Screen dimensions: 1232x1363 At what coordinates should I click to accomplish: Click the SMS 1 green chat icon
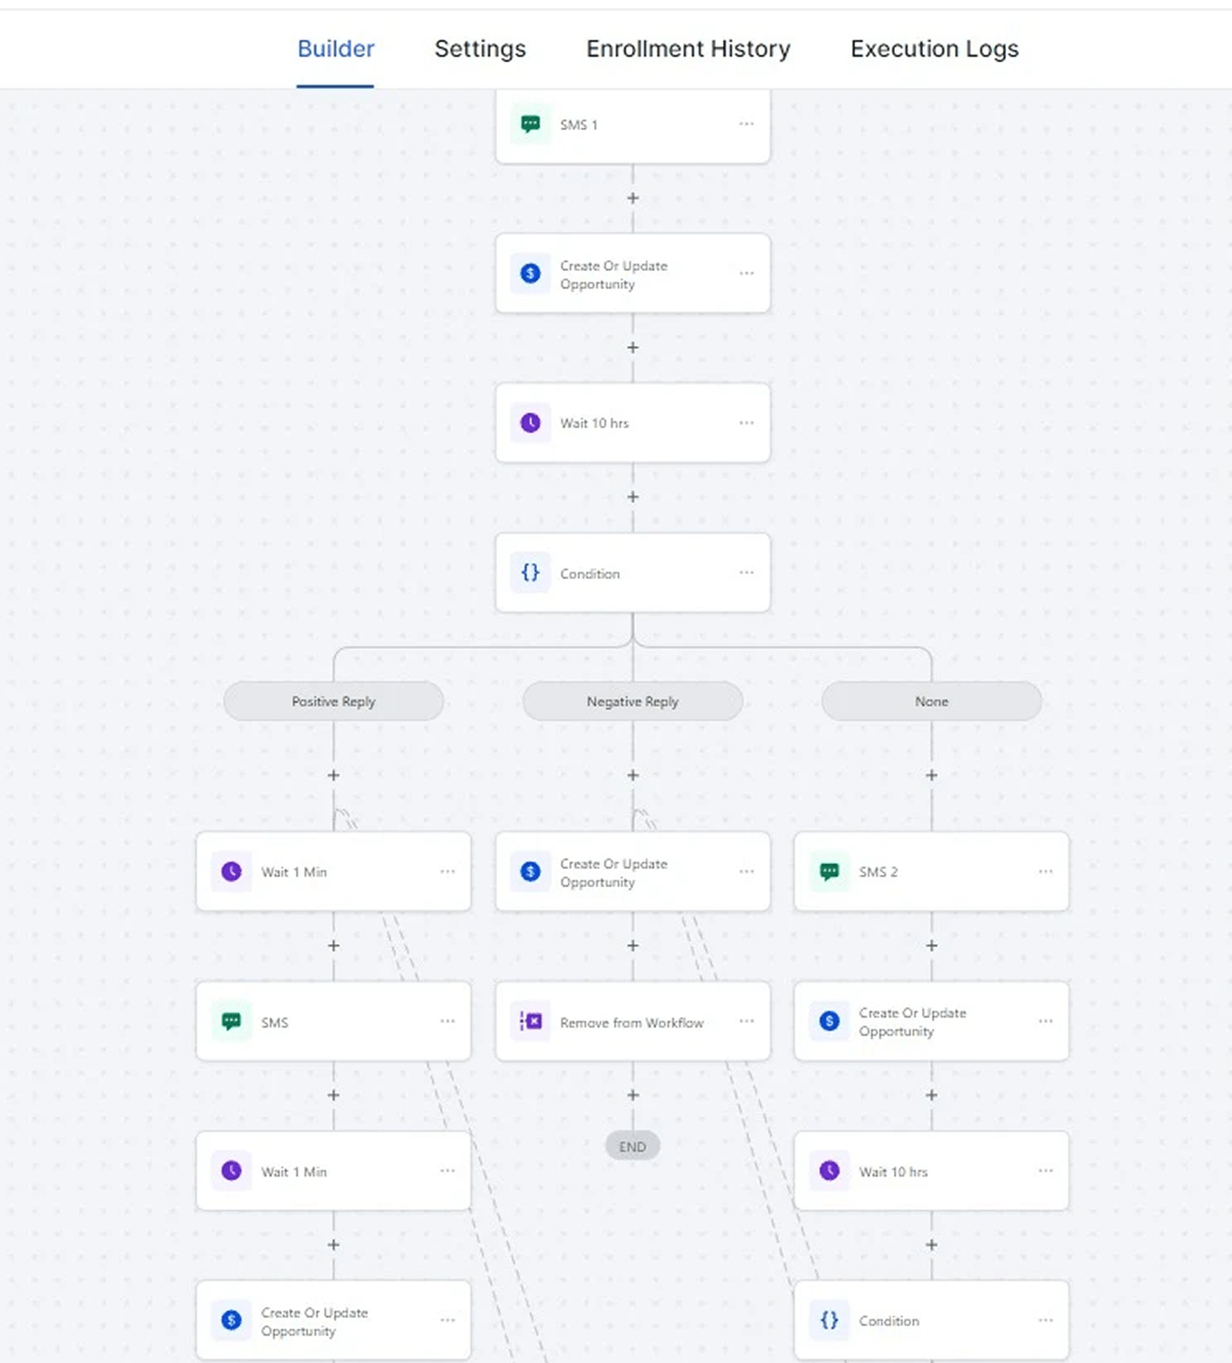click(531, 124)
